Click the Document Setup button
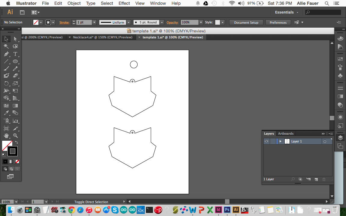The height and width of the screenshot is (216, 346). tap(246, 22)
